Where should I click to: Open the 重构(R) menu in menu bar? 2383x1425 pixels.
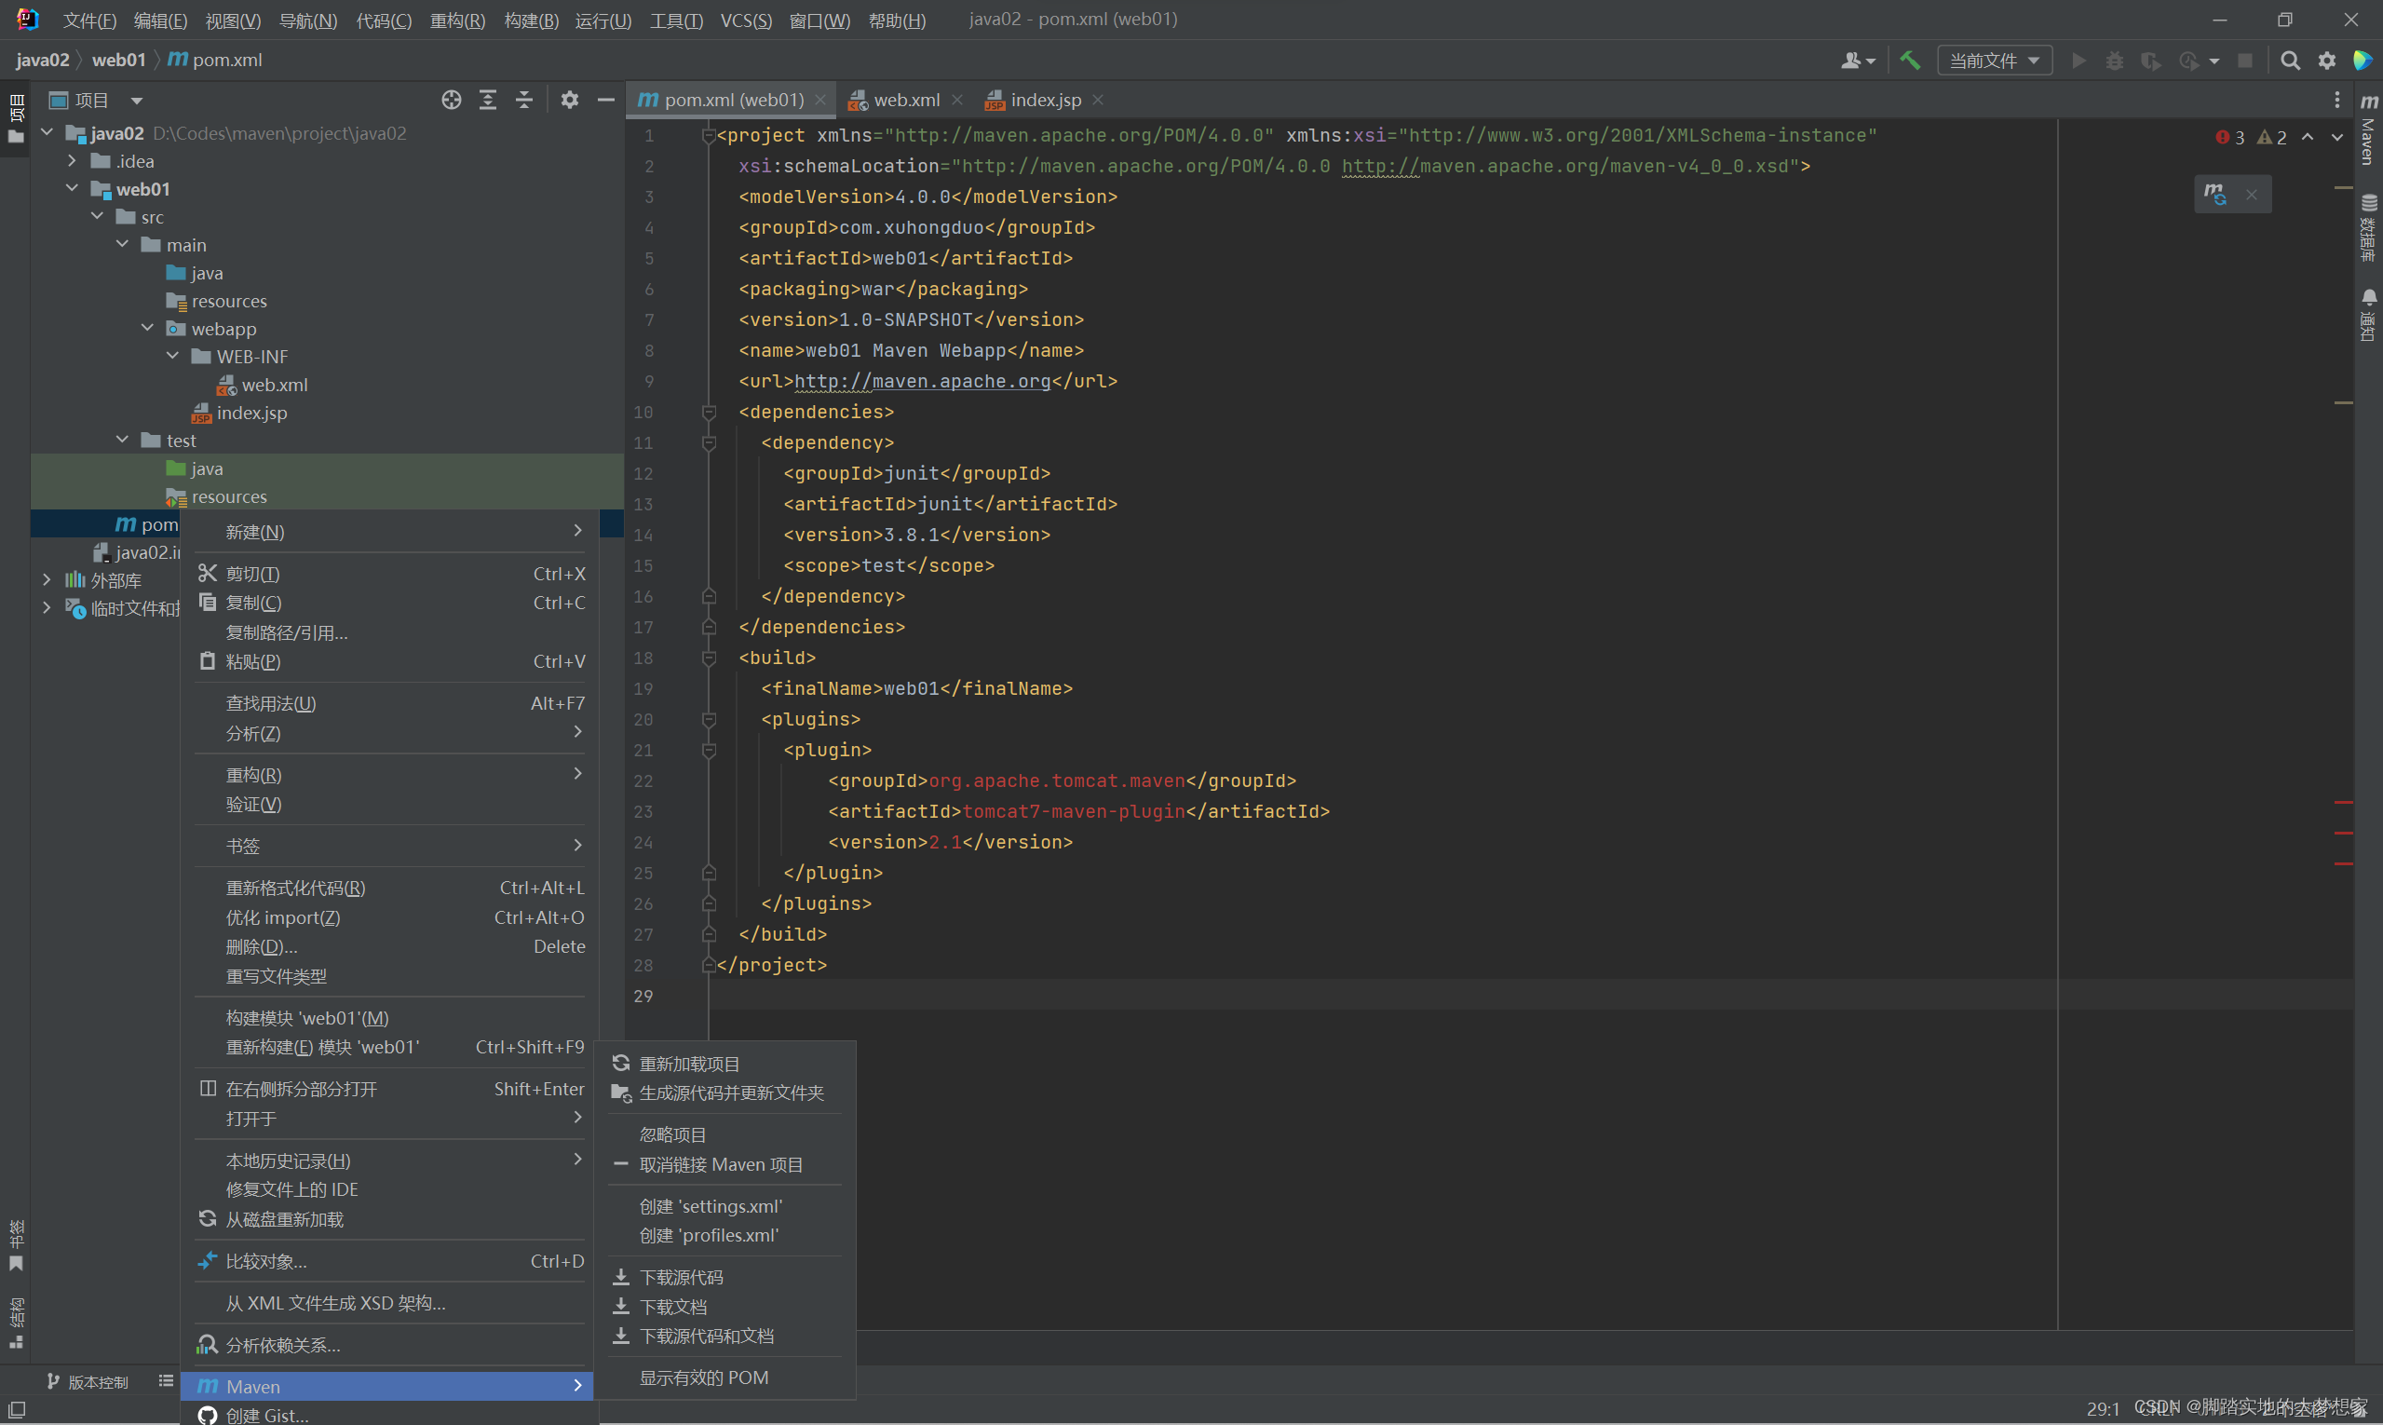tap(457, 20)
